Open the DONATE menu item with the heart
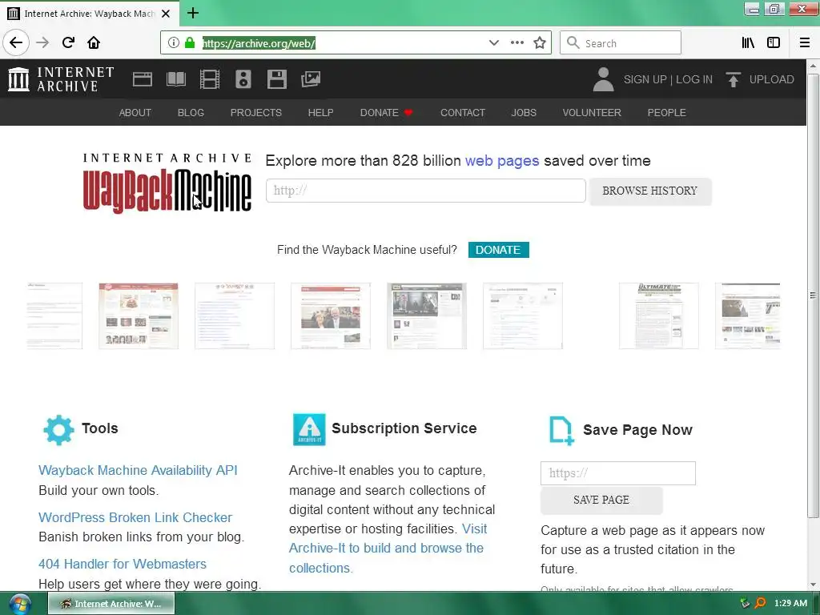Image resolution: width=820 pixels, height=615 pixels. 387,112
